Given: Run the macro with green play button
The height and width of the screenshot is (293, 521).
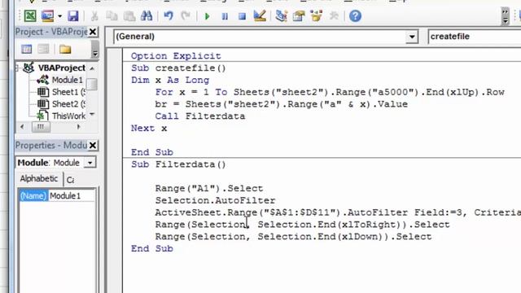Looking at the screenshot, I should click(x=207, y=16).
